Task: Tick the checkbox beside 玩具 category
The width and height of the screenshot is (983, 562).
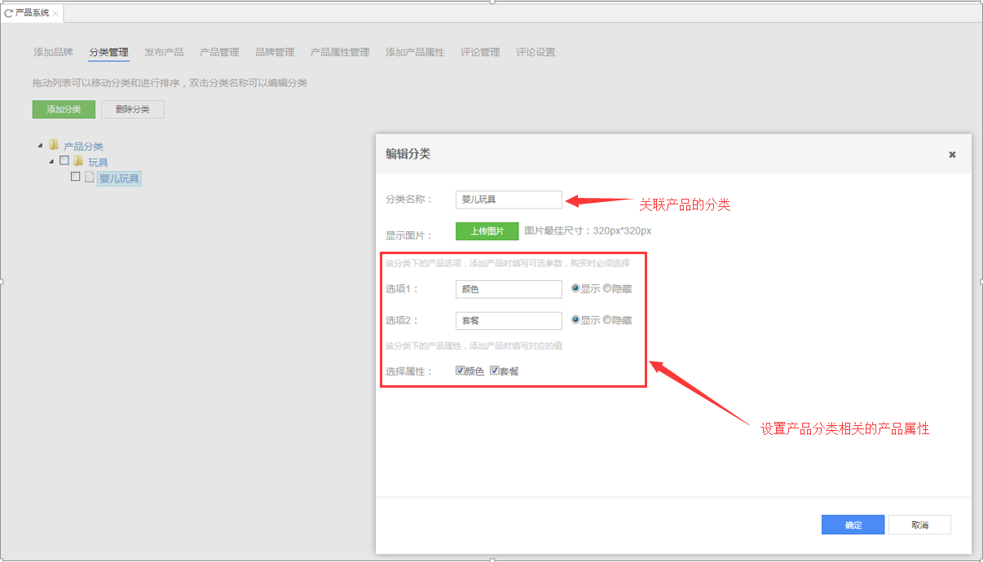Action: pos(64,161)
